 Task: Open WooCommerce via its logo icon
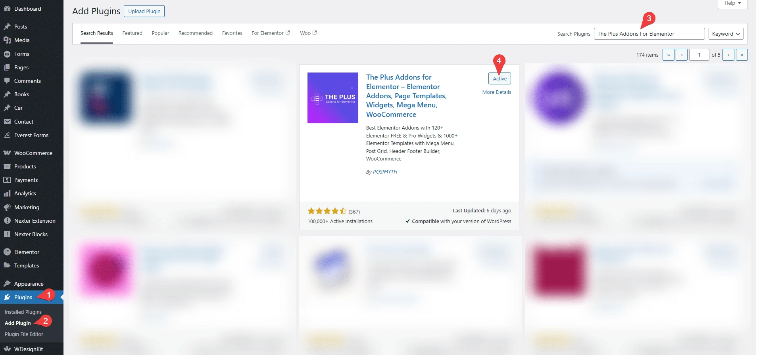[x=7, y=153]
